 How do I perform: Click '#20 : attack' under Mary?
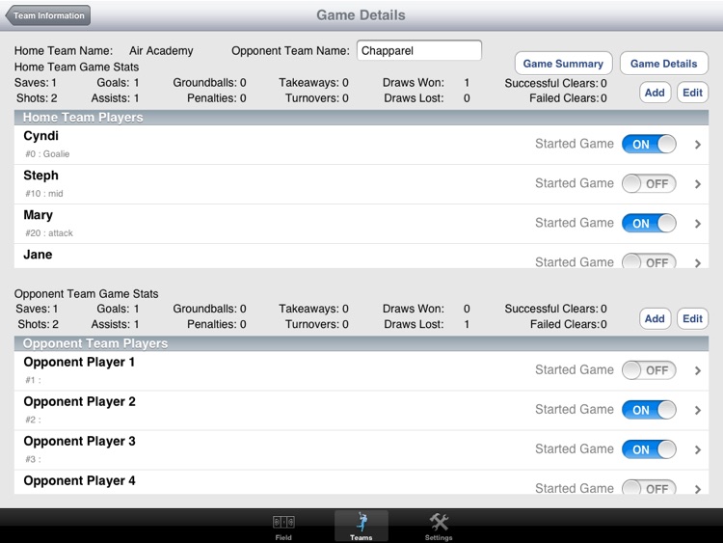[x=49, y=233]
